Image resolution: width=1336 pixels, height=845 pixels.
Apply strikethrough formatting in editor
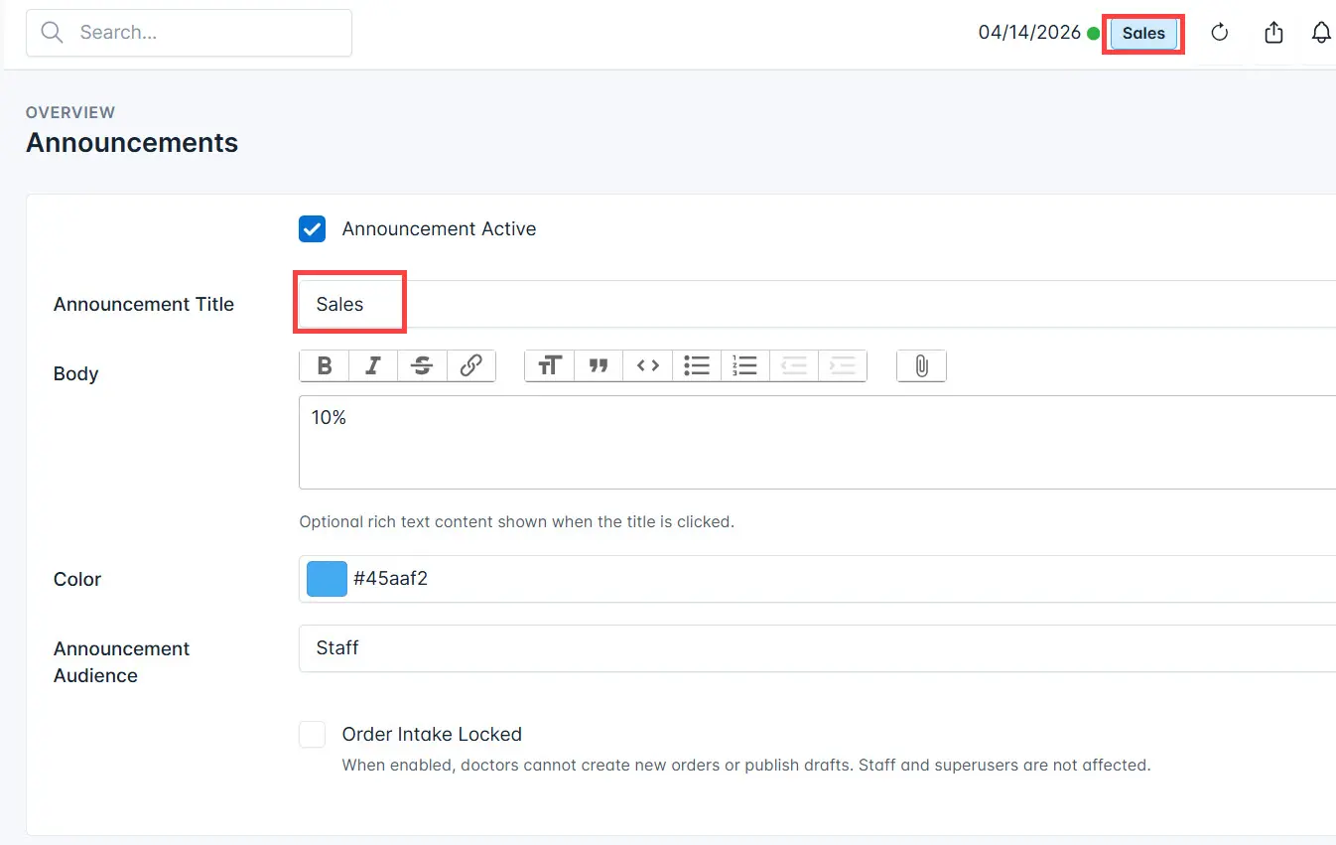(422, 365)
